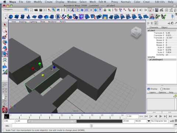Click the question mark icon on the status line
The height and width of the screenshot is (133, 177).
100,10
